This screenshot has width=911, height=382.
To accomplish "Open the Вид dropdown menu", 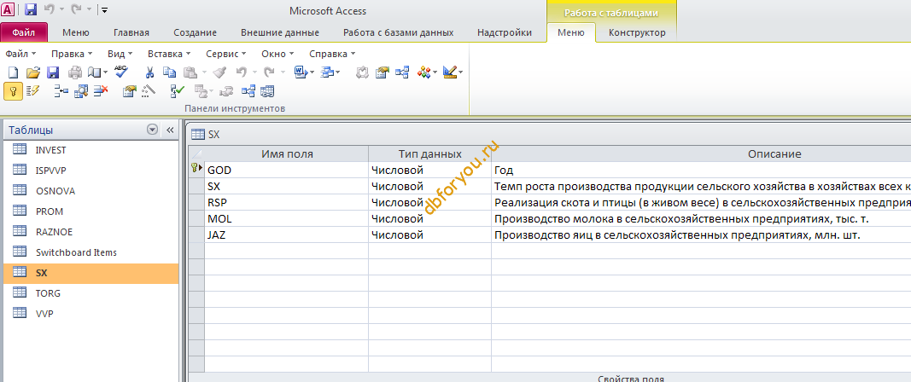I will click(x=120, y=54).
